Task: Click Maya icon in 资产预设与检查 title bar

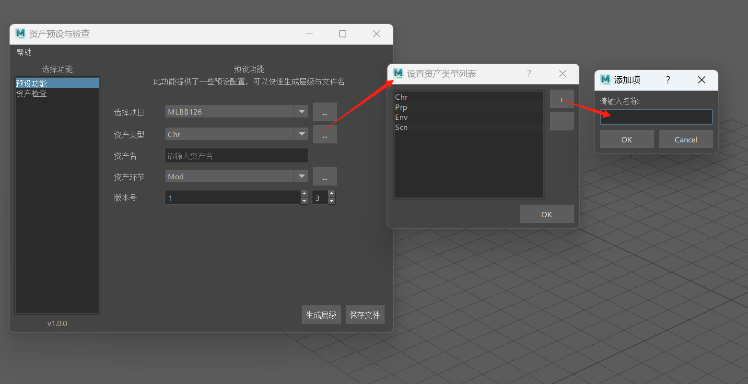Action: (20, 34)
